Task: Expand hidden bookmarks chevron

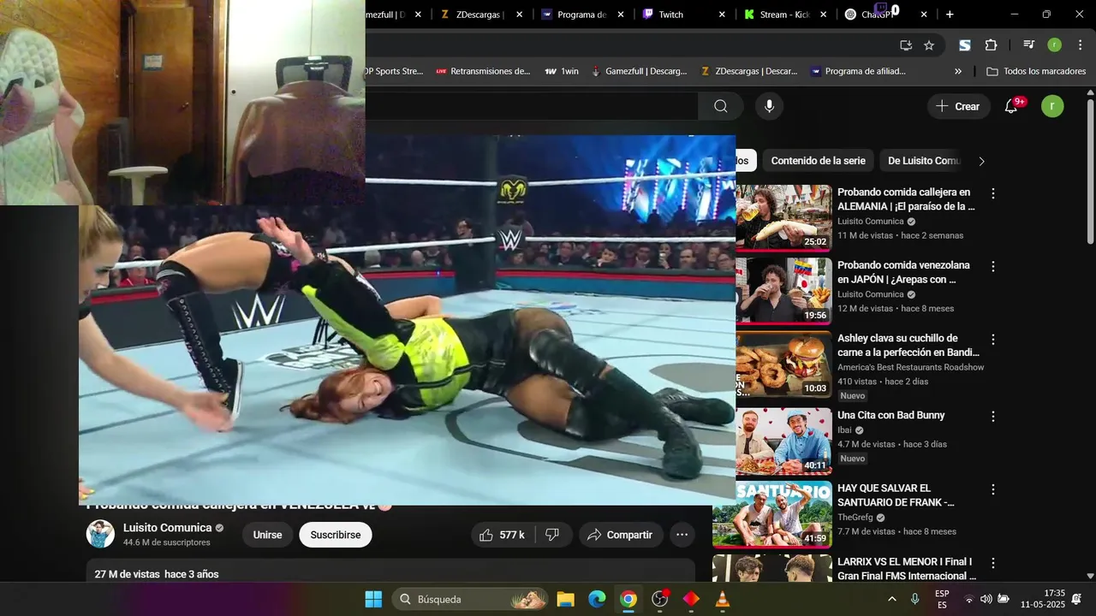Action: click(x=957, y=71)
